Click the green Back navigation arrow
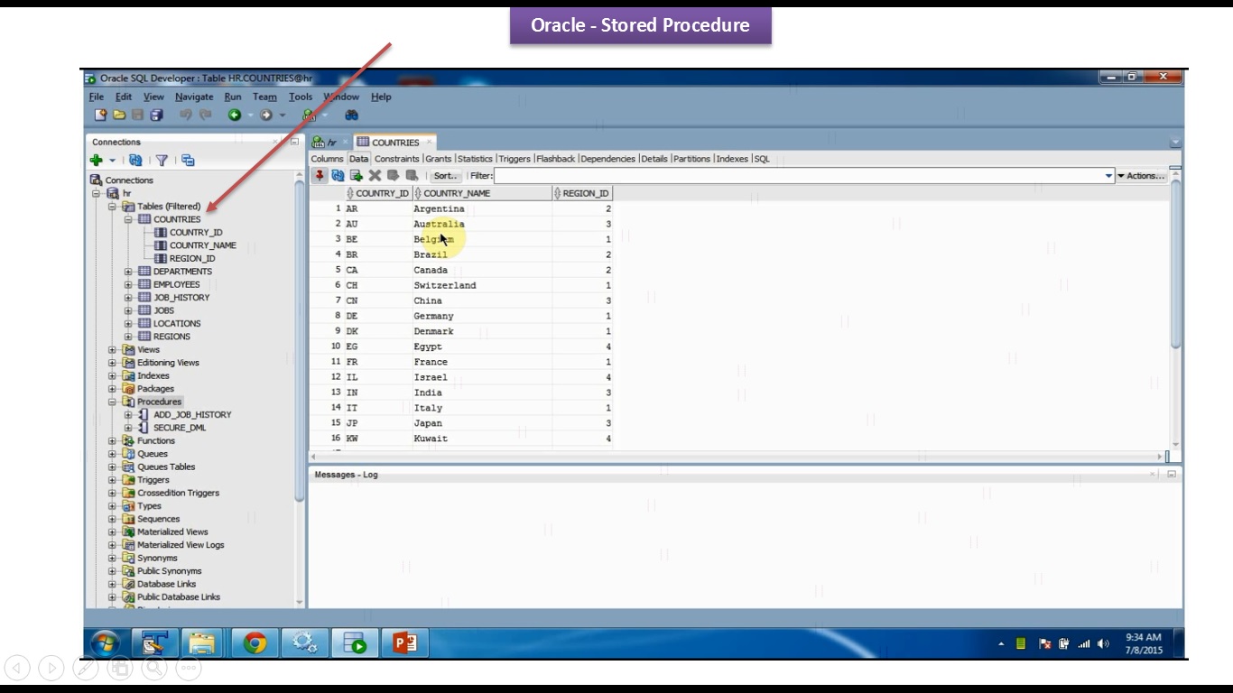 pos(234,115)
